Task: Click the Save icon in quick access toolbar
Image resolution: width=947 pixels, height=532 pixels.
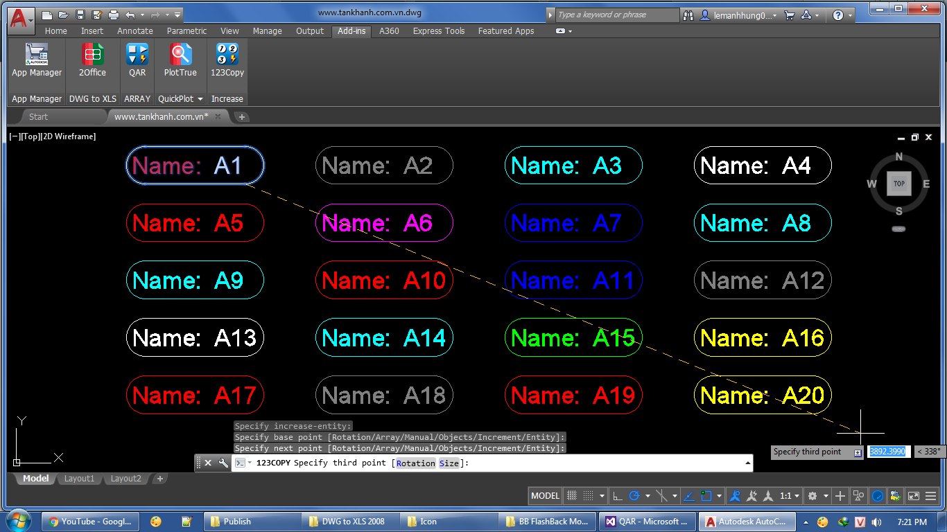Action: click(80, 15)
